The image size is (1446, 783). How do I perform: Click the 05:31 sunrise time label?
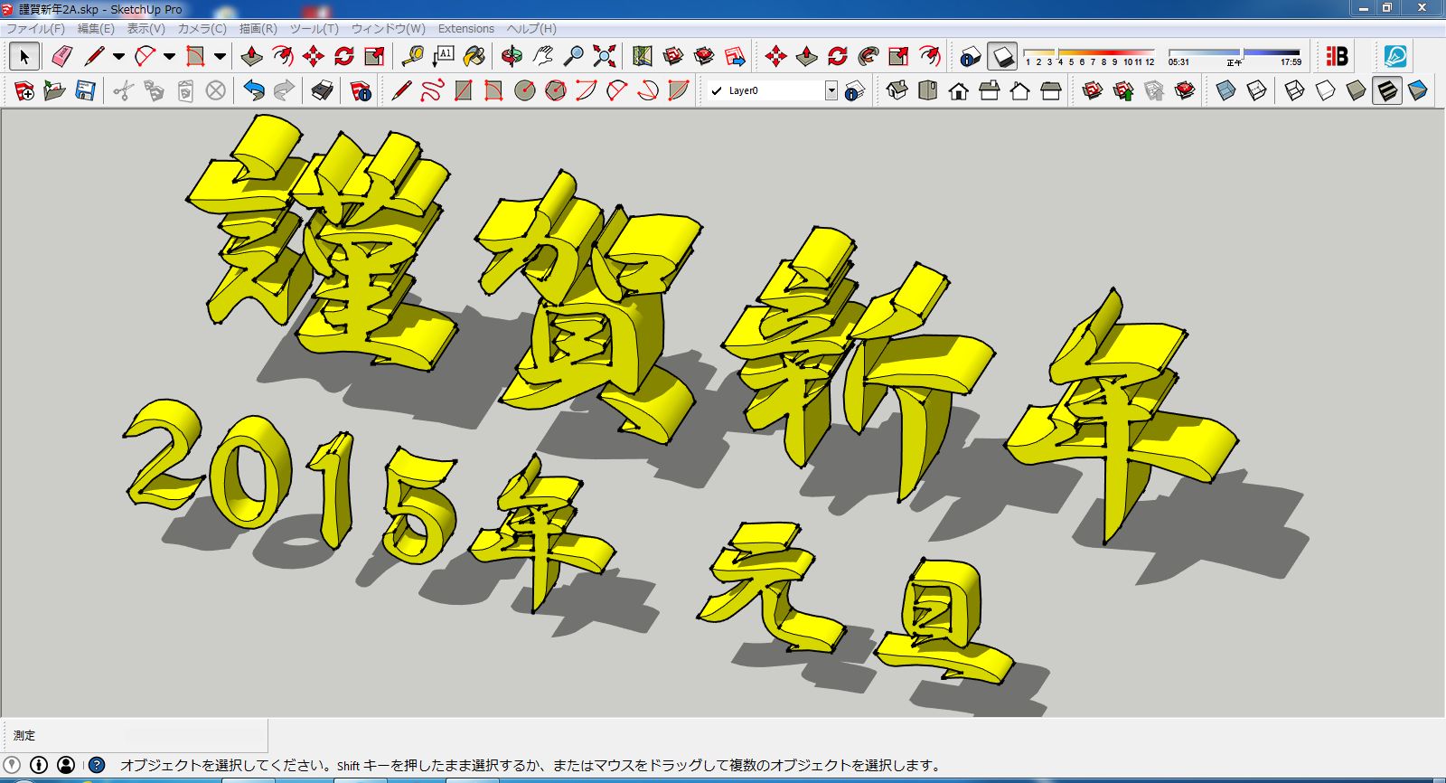[x=1178, y=62]
